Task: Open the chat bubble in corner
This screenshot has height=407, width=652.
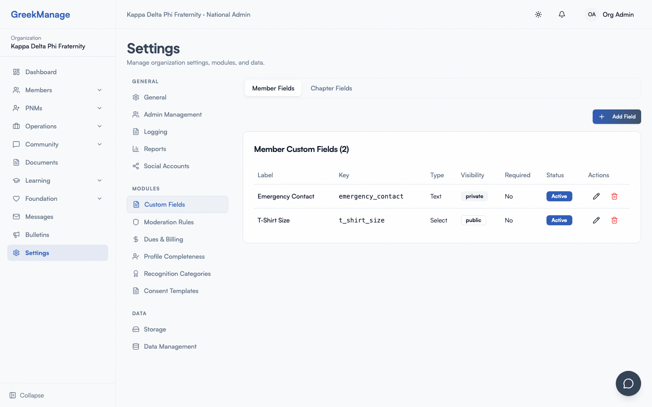Action: click(628, 383)
